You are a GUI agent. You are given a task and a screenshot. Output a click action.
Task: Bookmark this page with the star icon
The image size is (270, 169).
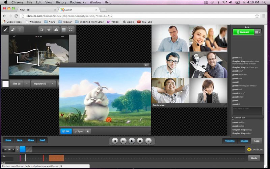coord(257,16)
